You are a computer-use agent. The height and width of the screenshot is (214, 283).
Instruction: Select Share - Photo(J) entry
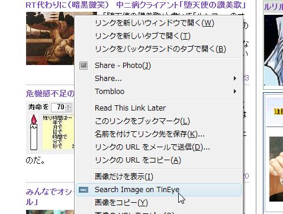click(159, 66)
